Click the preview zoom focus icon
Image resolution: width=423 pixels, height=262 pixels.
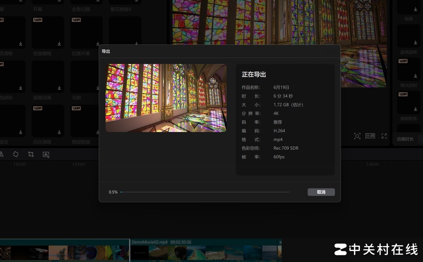[357, 136]
